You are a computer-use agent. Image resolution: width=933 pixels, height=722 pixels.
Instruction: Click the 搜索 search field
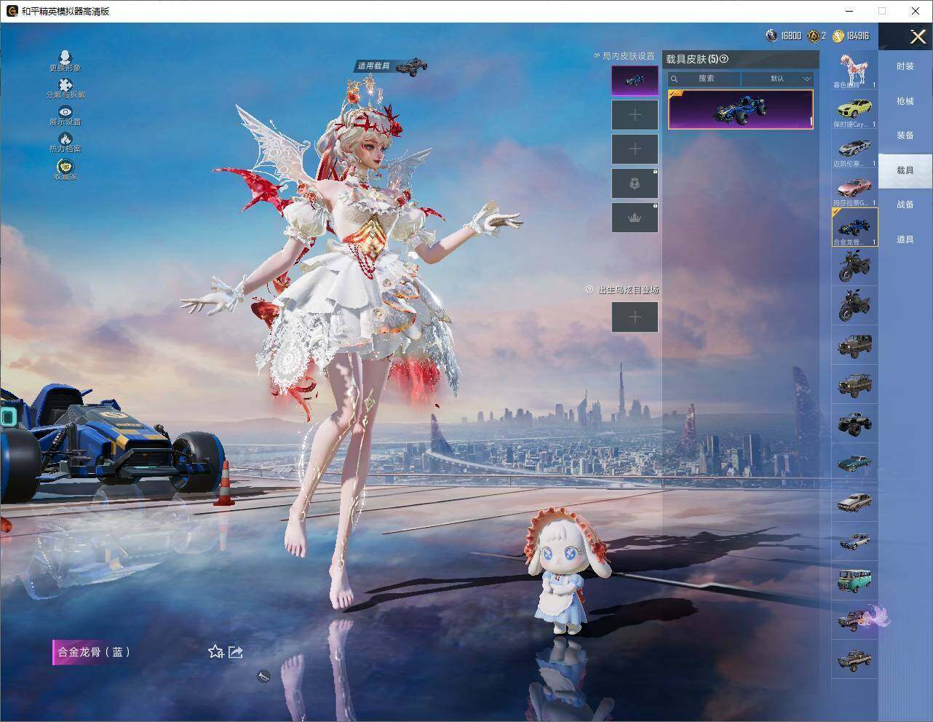(x=704, y=79)
